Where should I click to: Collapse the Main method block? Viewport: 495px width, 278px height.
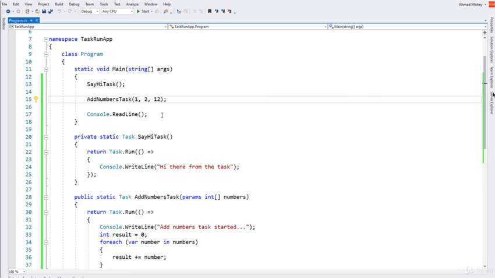point(46,69)
